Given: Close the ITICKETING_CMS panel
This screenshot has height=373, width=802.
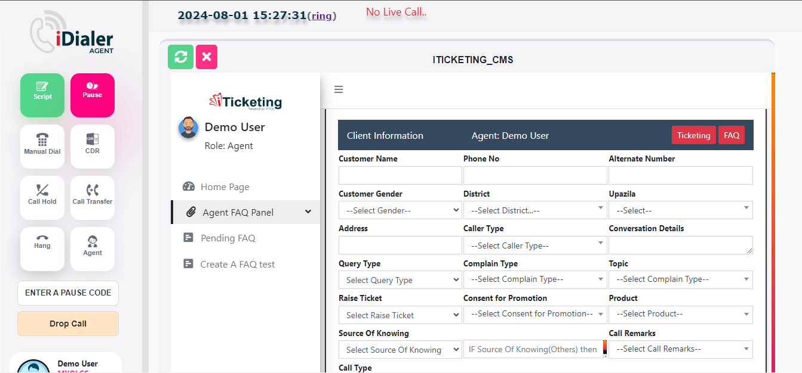Looking at the screenshot, I should (x=207, y=57).
